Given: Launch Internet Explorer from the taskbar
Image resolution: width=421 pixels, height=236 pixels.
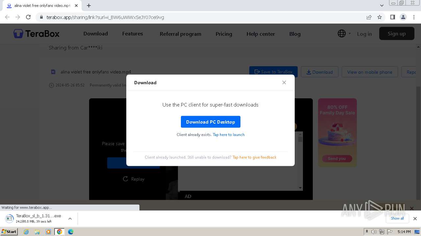Looking at the screenshot, I should pos(26,232).
